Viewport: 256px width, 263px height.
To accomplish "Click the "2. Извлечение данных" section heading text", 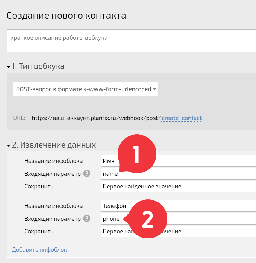I will pyautogui.click(x=54, y=145).
